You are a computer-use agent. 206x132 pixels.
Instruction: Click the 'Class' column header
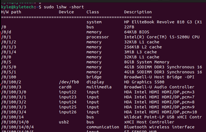pos(93,12)
